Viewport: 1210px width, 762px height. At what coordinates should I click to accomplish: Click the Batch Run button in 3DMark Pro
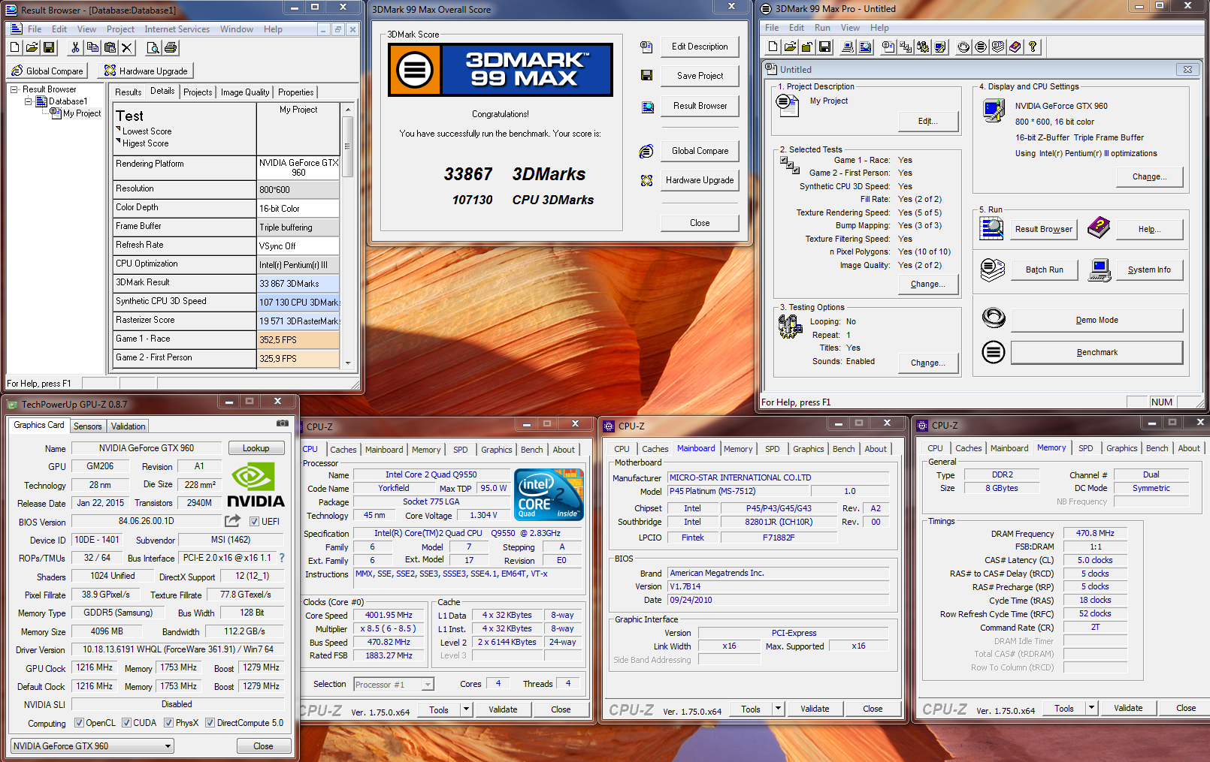[1045, 270]
